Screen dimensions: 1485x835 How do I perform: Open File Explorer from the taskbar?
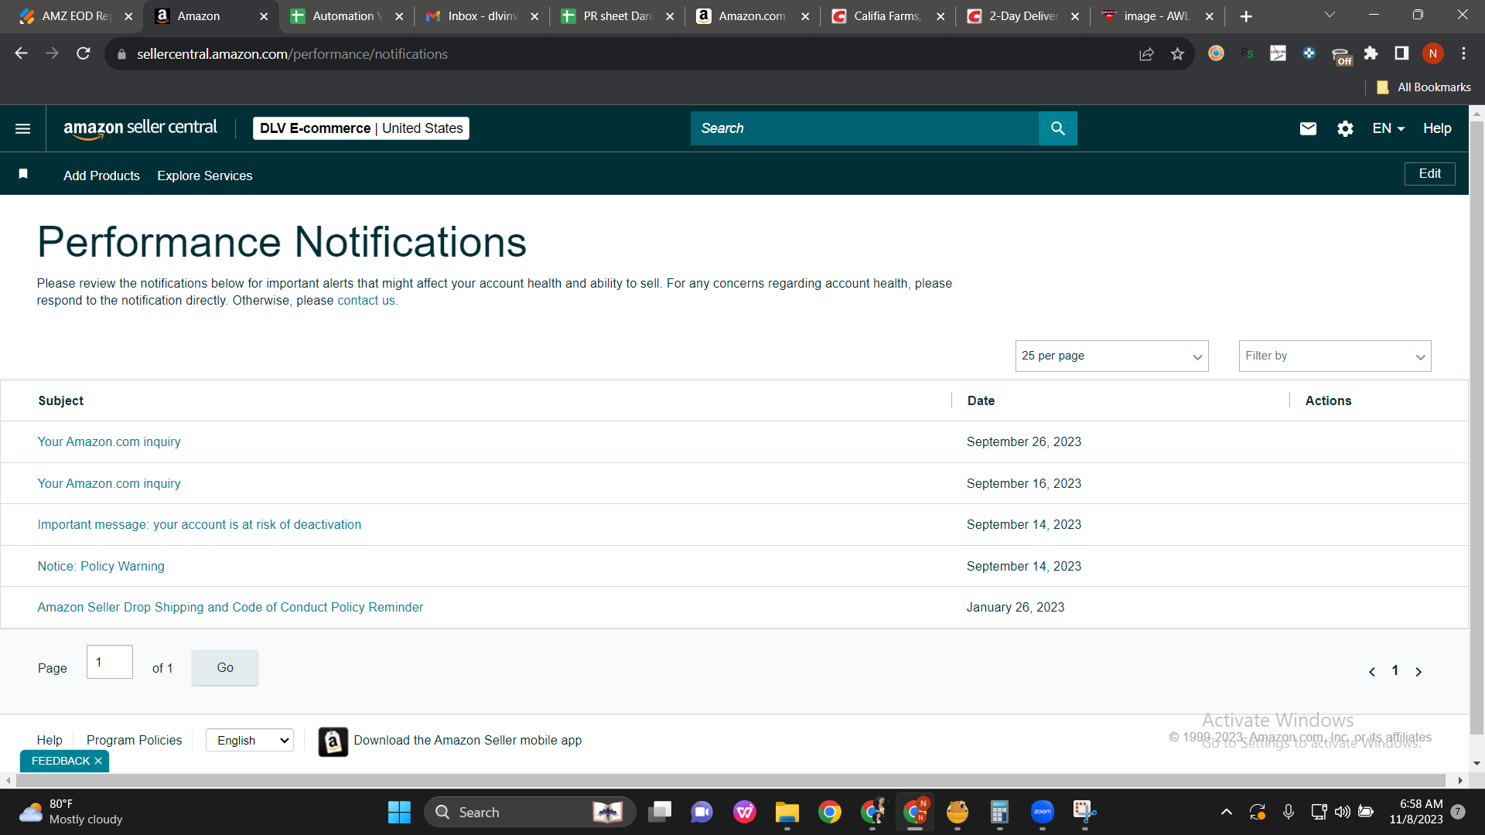[x=787, y=812]
